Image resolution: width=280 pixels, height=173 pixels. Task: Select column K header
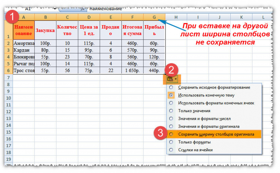[241, 17]
